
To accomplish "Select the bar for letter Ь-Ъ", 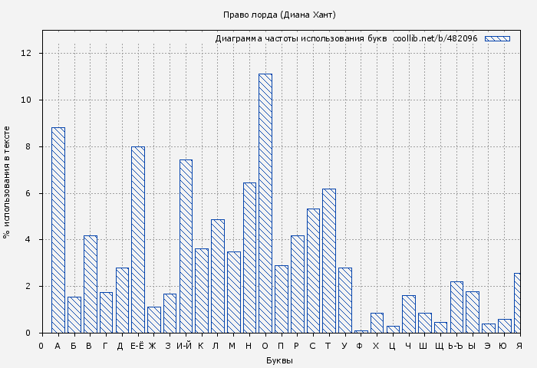I will pyautogui.click(x=456, y=307).
